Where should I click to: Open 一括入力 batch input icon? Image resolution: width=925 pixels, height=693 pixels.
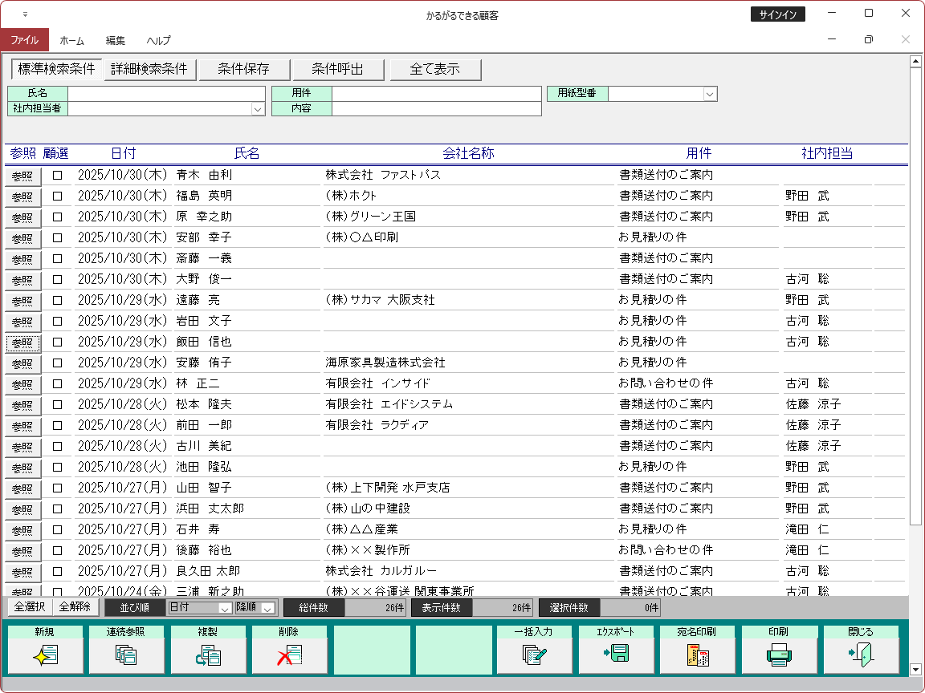[x=535, y=655]
